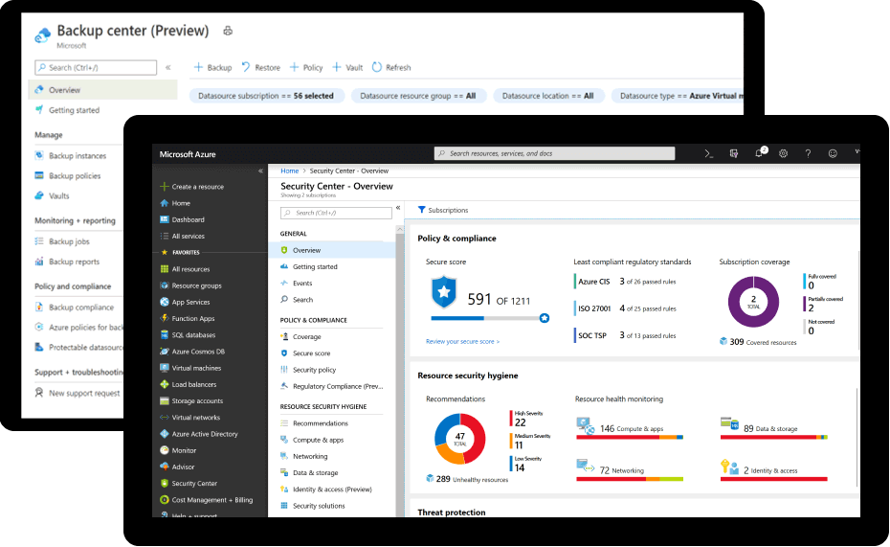Viewport: 890px width, 547px height.
Task: Click the 146 Compute & apps health bar
Action: 630,437
